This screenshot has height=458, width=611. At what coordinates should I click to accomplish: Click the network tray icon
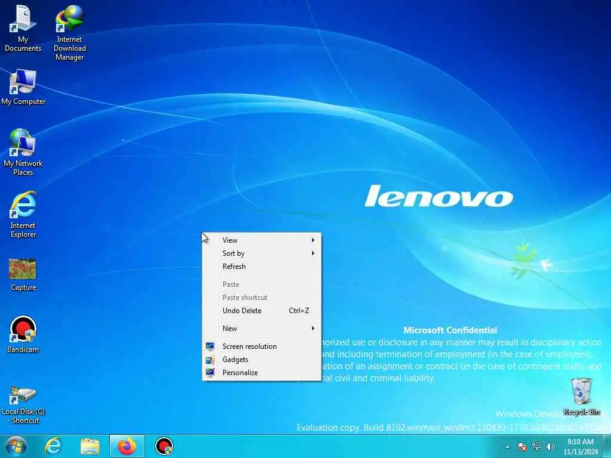(x=536, y=446)
